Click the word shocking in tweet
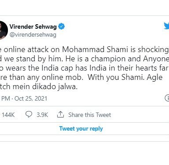 coord(153,49)
